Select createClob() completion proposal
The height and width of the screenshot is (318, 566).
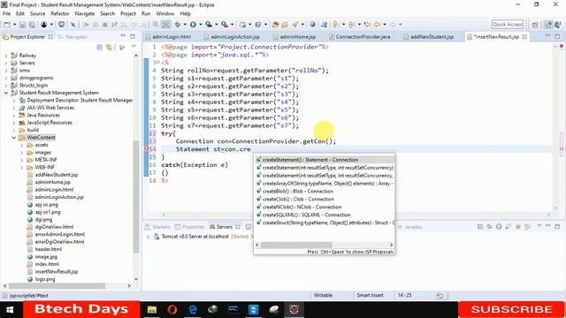pos(325,199)
